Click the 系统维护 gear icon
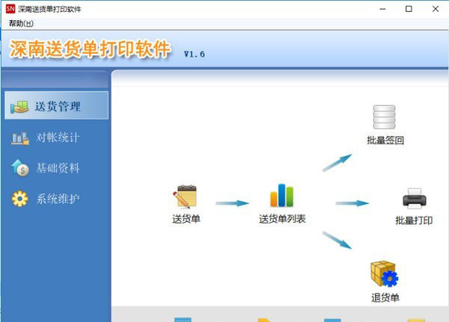Image resolution: width=449 pixels, height=322 pixels. pos(19,199)
